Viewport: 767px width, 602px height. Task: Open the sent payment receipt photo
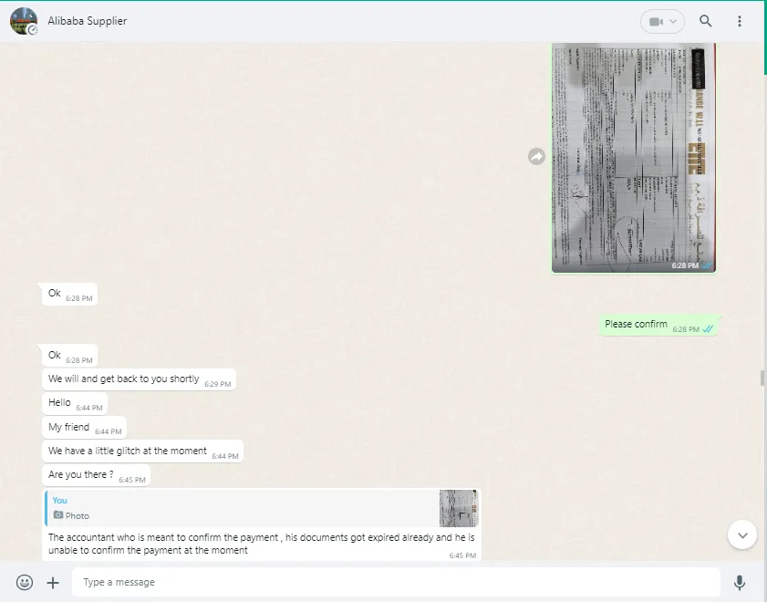[634, 158]
